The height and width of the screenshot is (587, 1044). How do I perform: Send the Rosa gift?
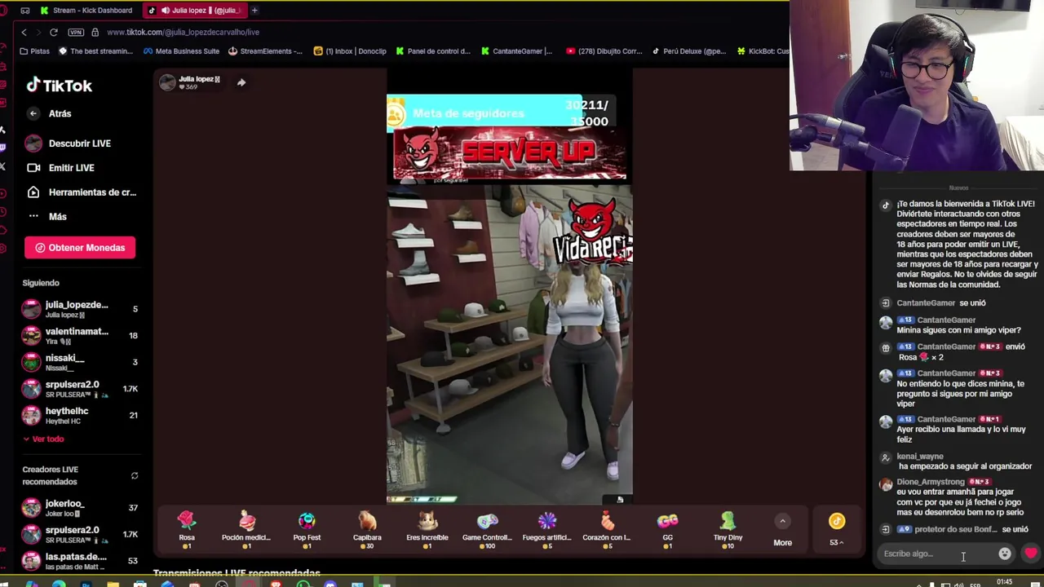click(x=187, y=528)
